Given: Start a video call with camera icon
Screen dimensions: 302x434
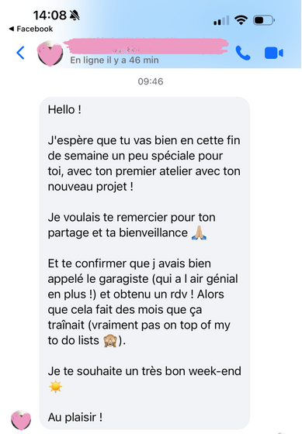Looking at the screenshot, I should click(x=274, y=53).
